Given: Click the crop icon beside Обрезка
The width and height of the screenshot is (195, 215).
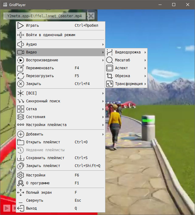Looking at the screenshot, I should click(x=110, y=76).
